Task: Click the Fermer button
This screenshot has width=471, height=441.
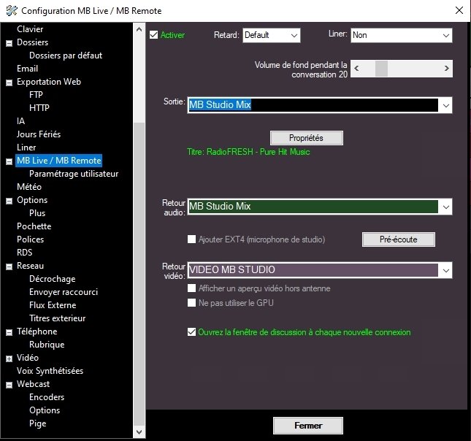Action: point(307,426)
